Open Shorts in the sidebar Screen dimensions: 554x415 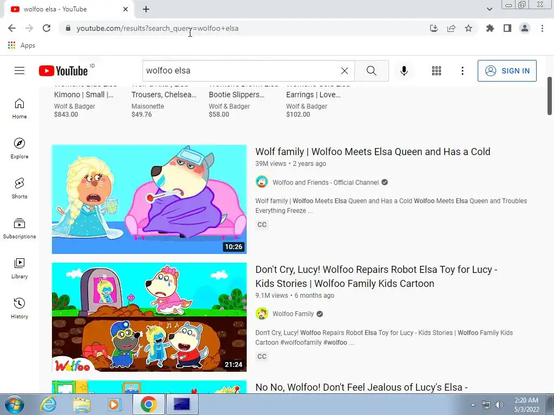19,188
